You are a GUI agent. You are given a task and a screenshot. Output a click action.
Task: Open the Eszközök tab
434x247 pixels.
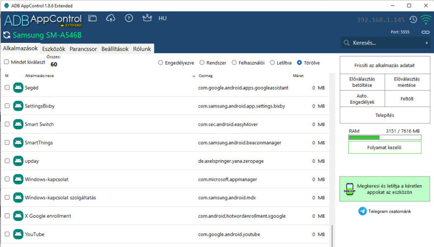(53, 49)
